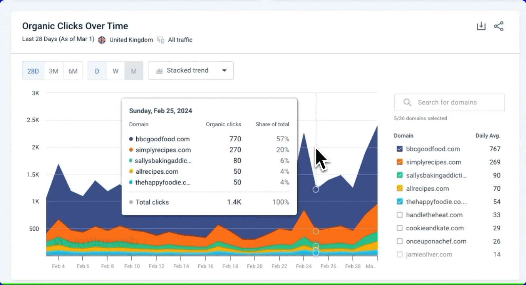This screenshot has height=285, width=526.
Task: Click in Search for domains field
Action: tap(449, 102)
